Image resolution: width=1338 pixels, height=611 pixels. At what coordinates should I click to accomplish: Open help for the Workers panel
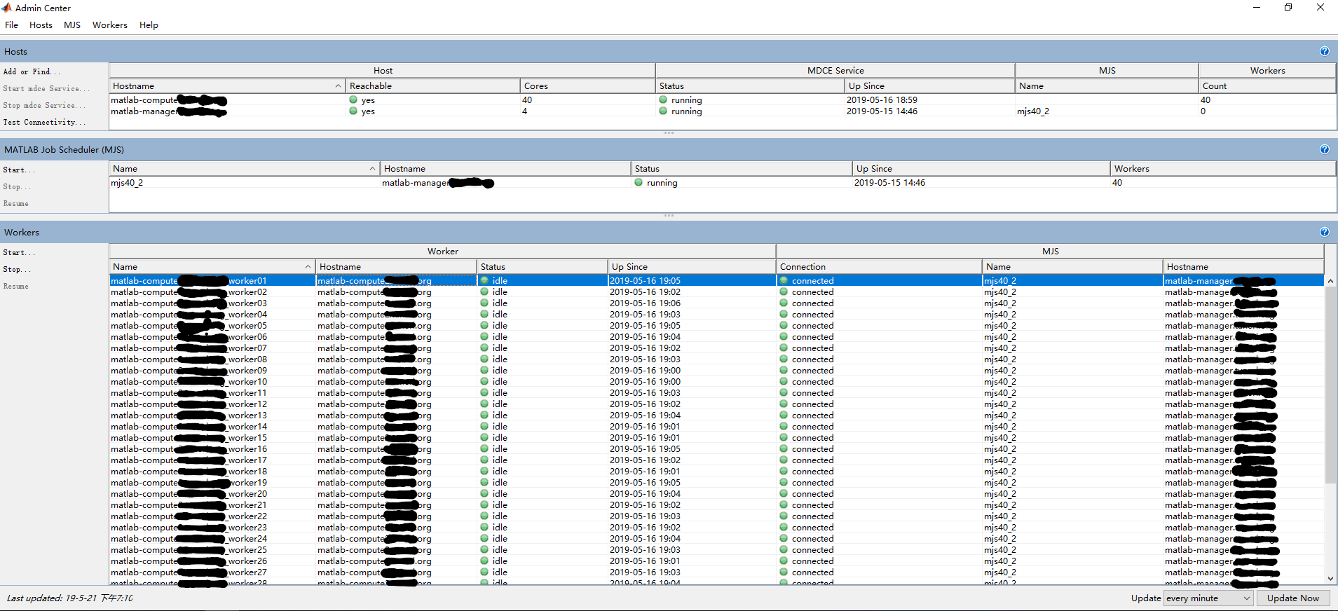(1324, 232)
